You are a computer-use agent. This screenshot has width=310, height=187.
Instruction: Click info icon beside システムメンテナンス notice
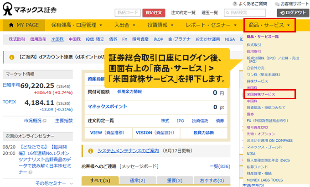pos(91,151)
